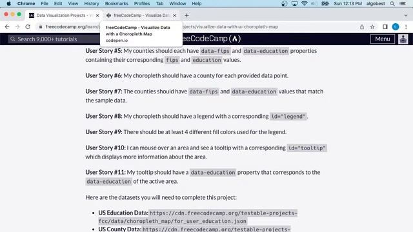Screen dimensions: 413x232
Task: Click the data-education code in User Story #7
Action: coord(254,92)
